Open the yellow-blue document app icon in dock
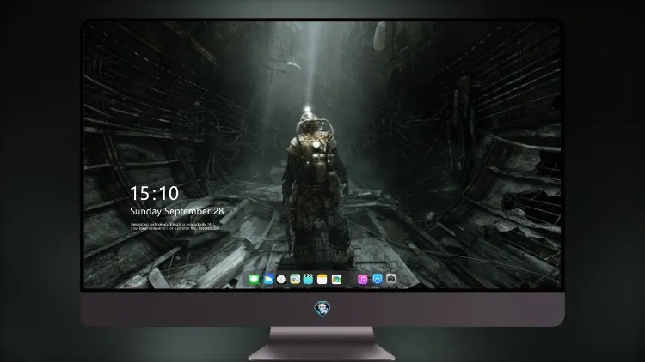Image resolution: width=645 pixels, height=362 pixels. tap(295, 280)
